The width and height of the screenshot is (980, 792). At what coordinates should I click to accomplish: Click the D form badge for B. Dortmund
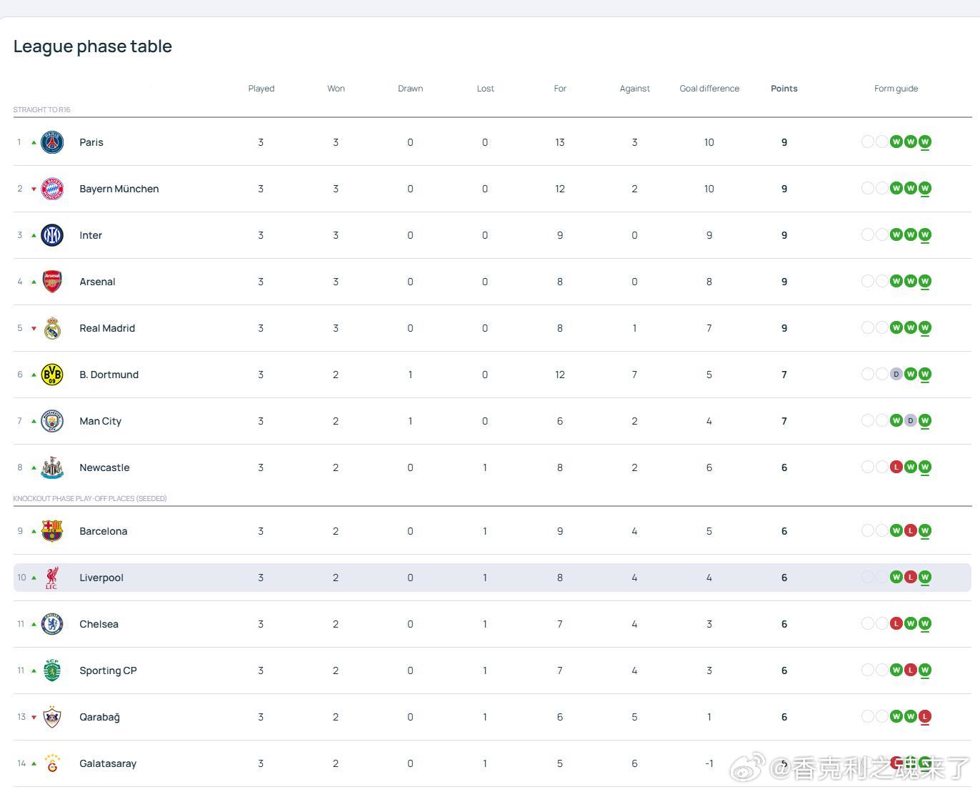tap(896, 374)
